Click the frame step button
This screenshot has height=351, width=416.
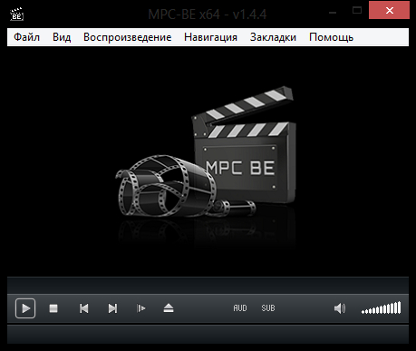tap(141, 308)
